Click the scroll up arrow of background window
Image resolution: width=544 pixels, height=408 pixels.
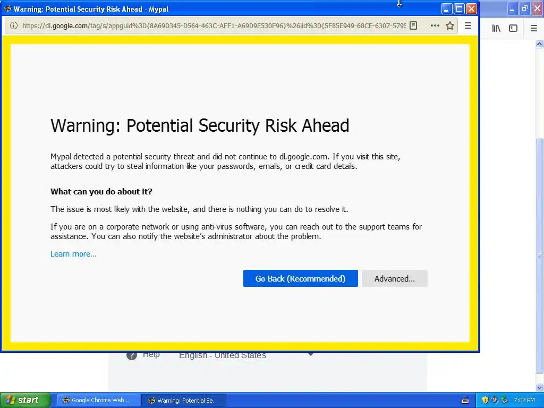point(539,44)
